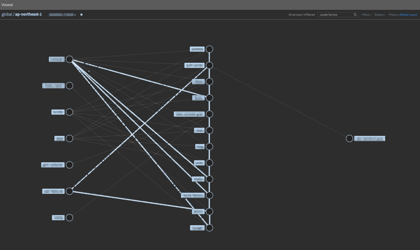Select the topmost node in the left column
Viewport: 420px width, 250px height.
[69, 60]
